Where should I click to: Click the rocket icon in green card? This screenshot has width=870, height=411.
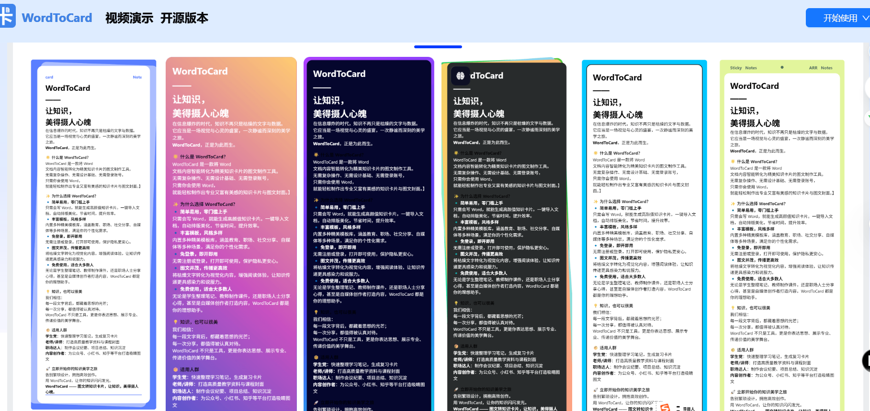pyautogui.click(x=733, y=392)
